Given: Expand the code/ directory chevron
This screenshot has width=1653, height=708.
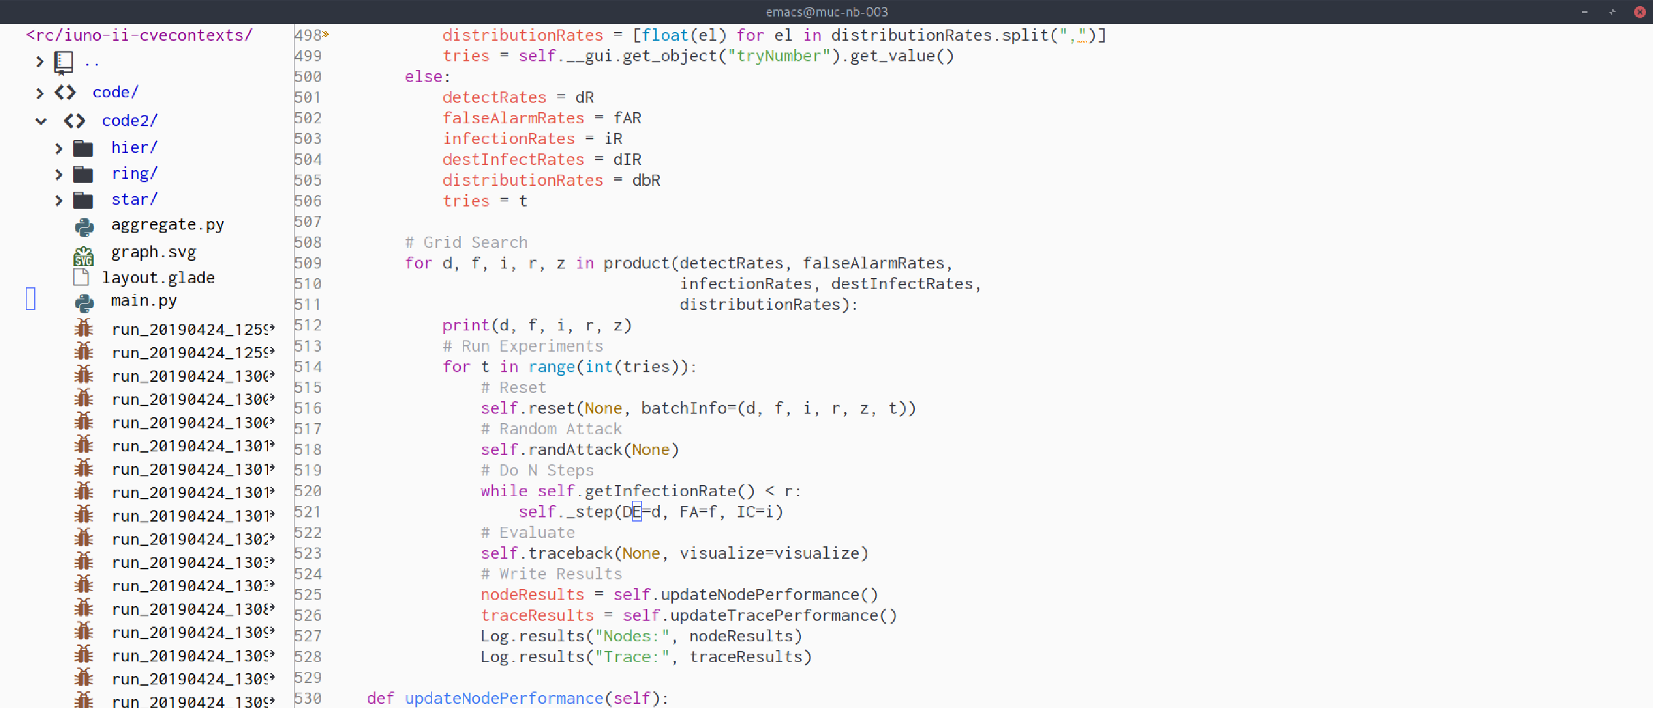Looking at the screenshot, I should 38,93.
